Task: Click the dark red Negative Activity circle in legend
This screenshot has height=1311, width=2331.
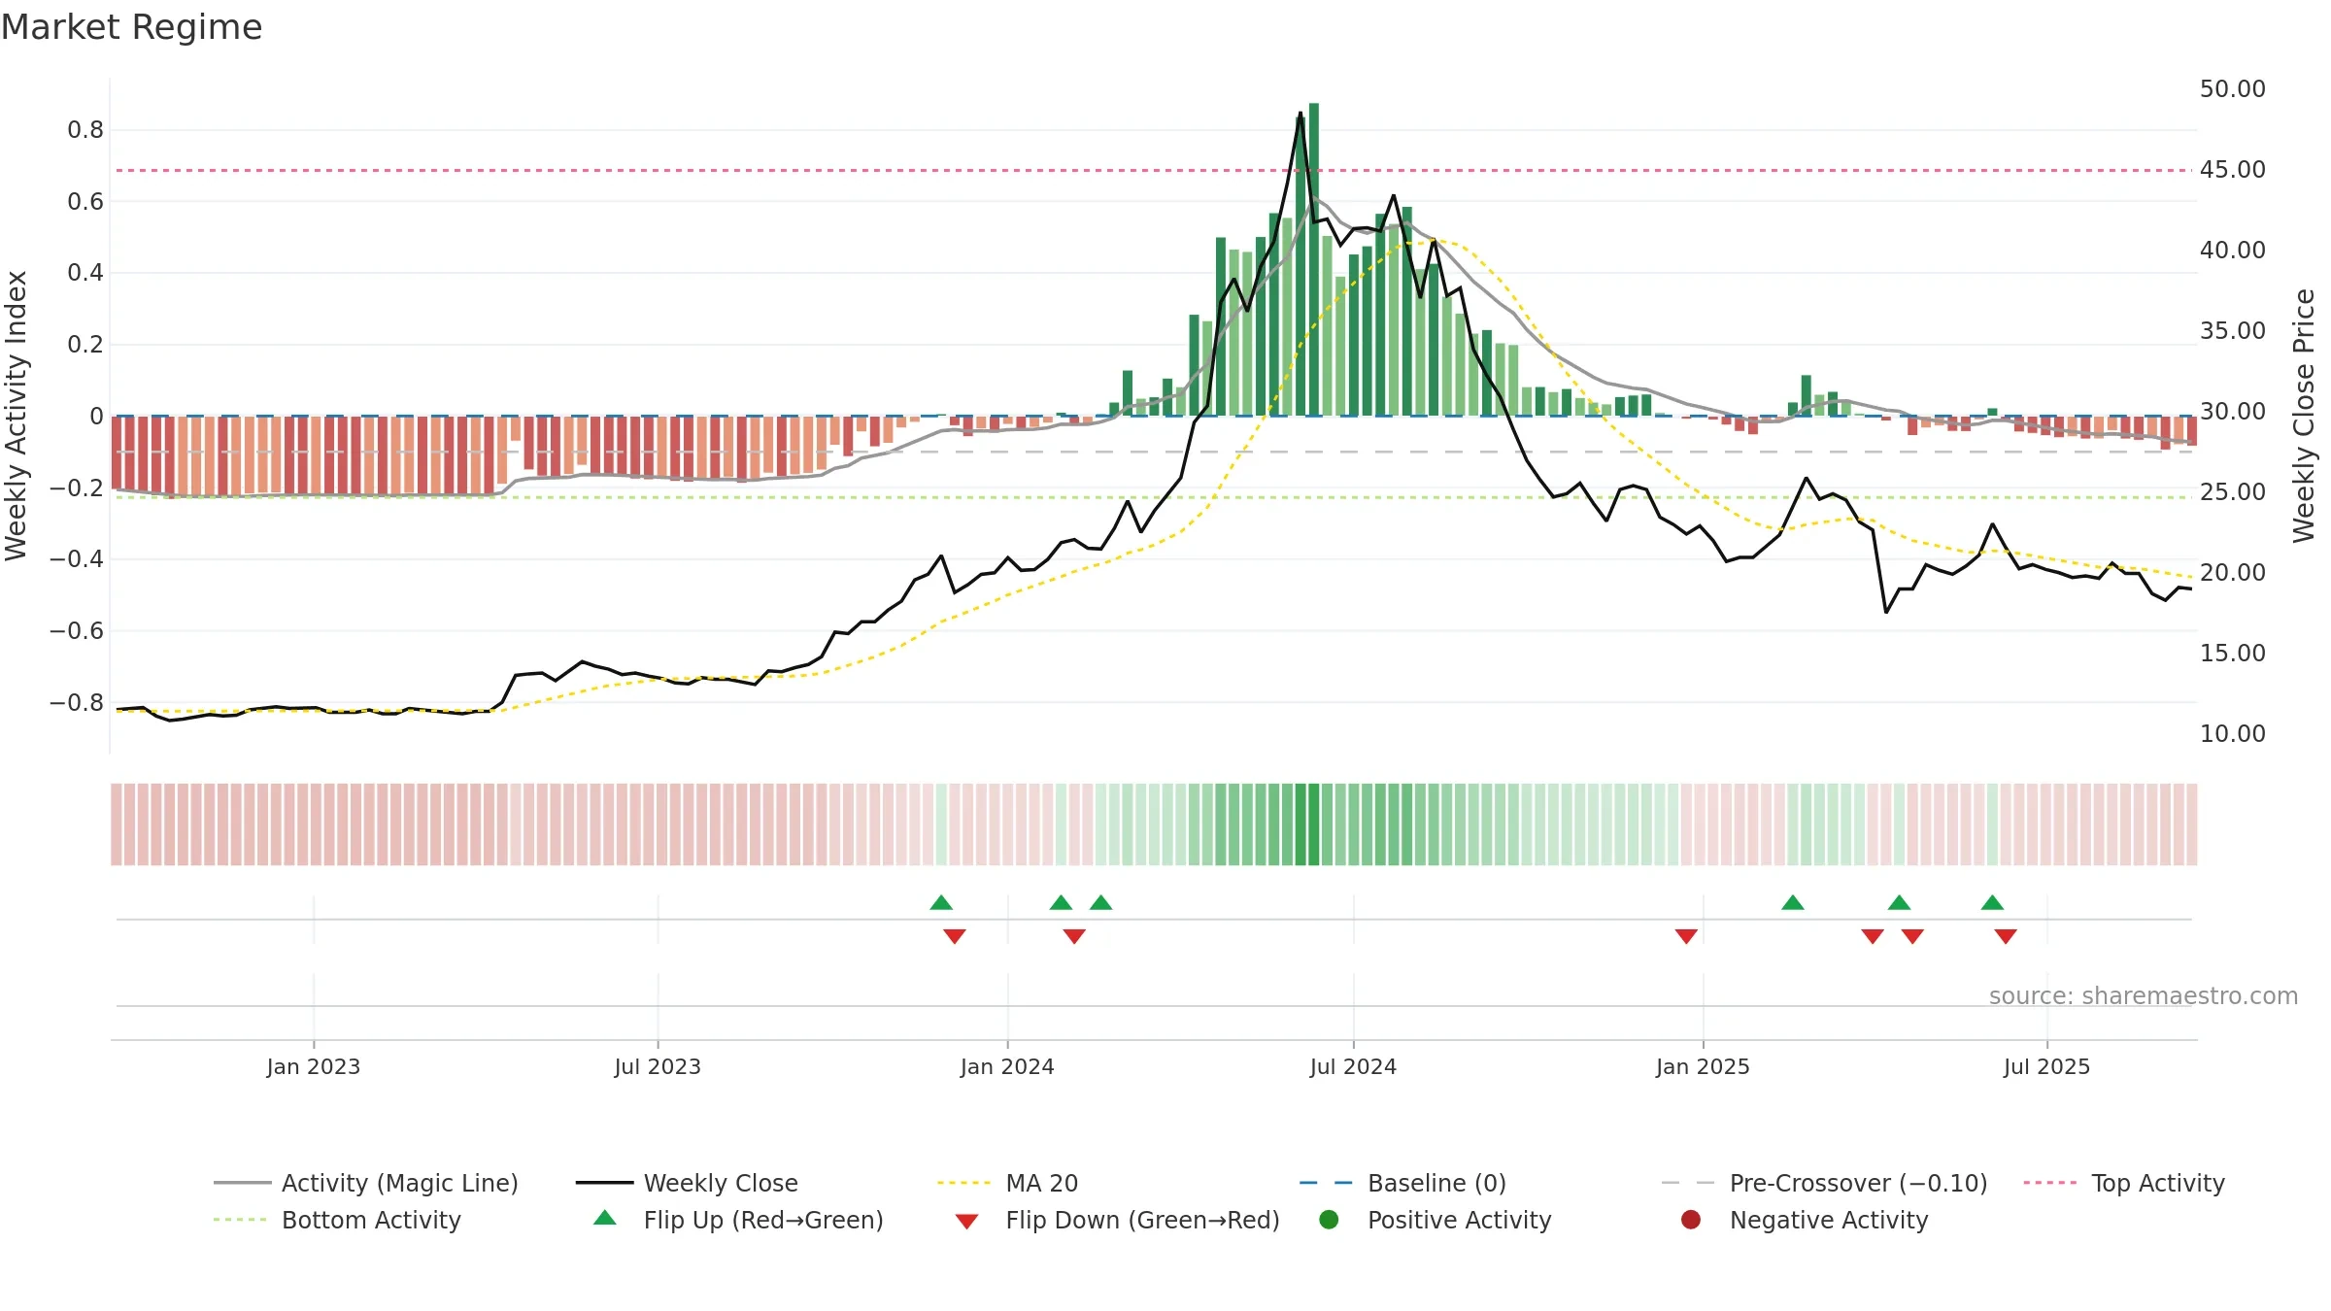Action: pyautogui.click(x=1691, y=1220)
